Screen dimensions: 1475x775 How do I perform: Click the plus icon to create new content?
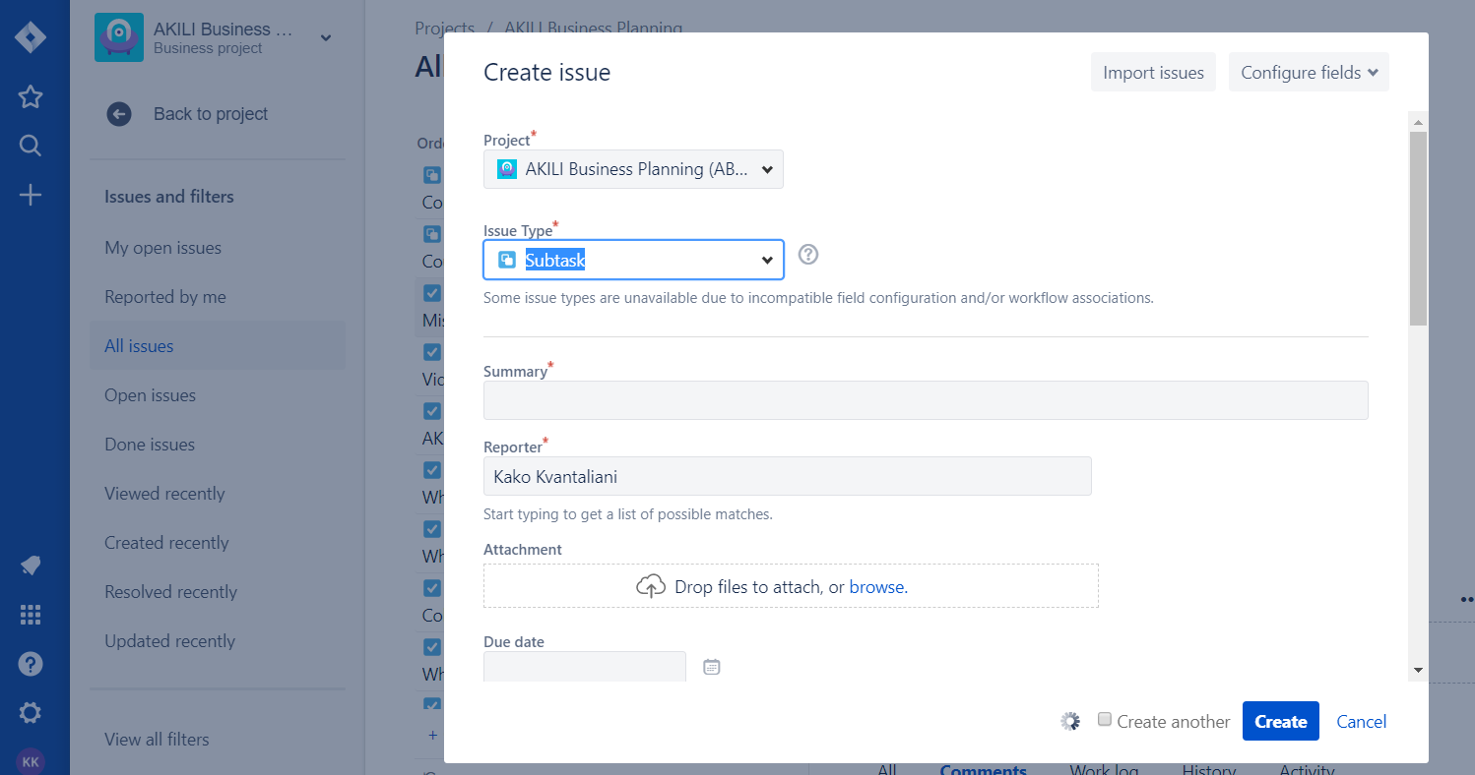point(30,194)
